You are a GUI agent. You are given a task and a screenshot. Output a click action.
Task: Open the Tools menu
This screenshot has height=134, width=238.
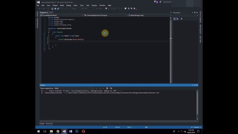pyautogui.click(x=82, y=5)
